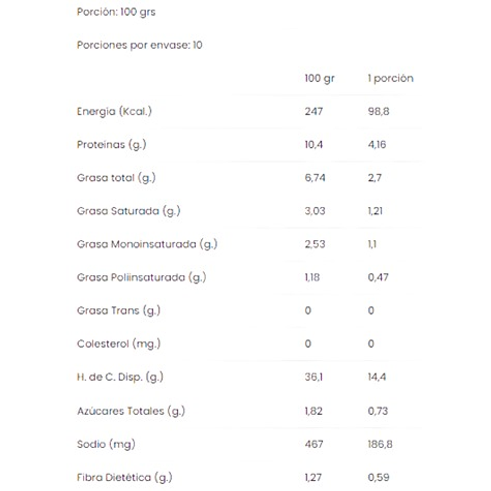Screen dimensions: 491x491
Task: Click the 'Porciones por envase: 10' line
Action: [x=139, y=45]
